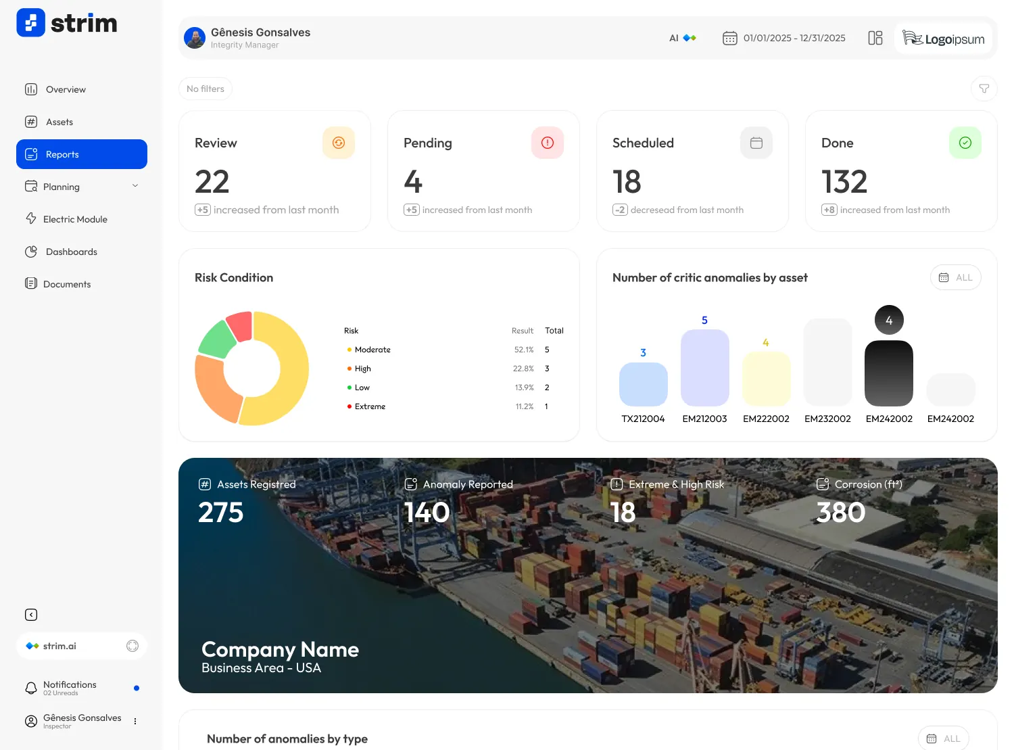Open the strim.ai assistant circle icon
Viewport: 1014px width, 750px height.
132,646
